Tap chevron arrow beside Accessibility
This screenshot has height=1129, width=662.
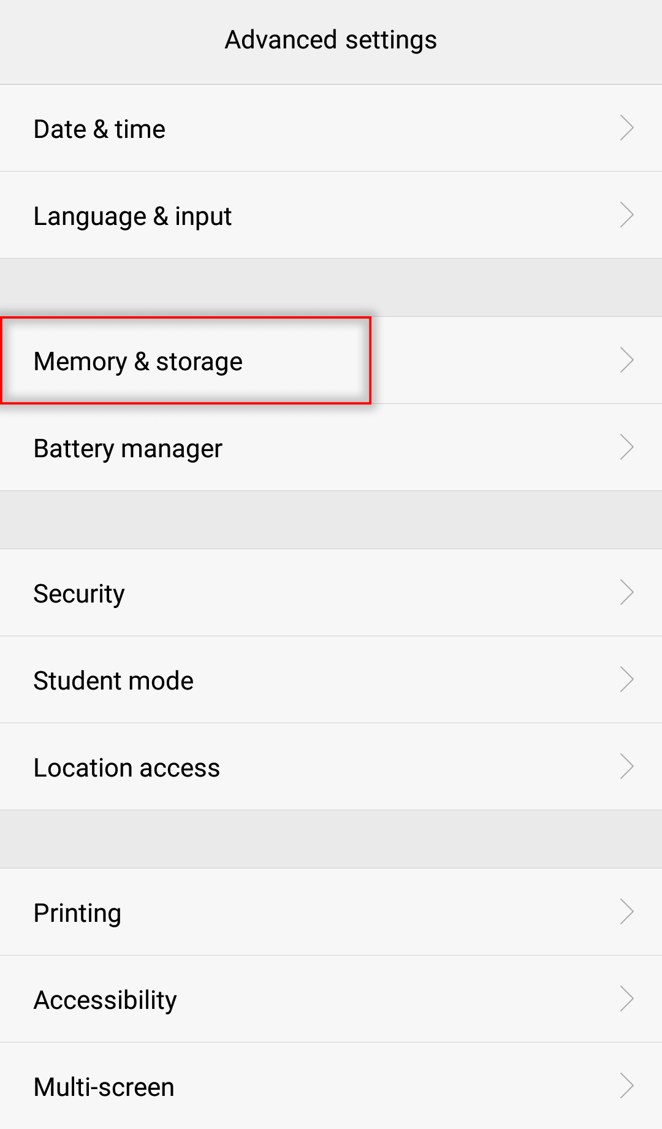(x=626, y=999)
